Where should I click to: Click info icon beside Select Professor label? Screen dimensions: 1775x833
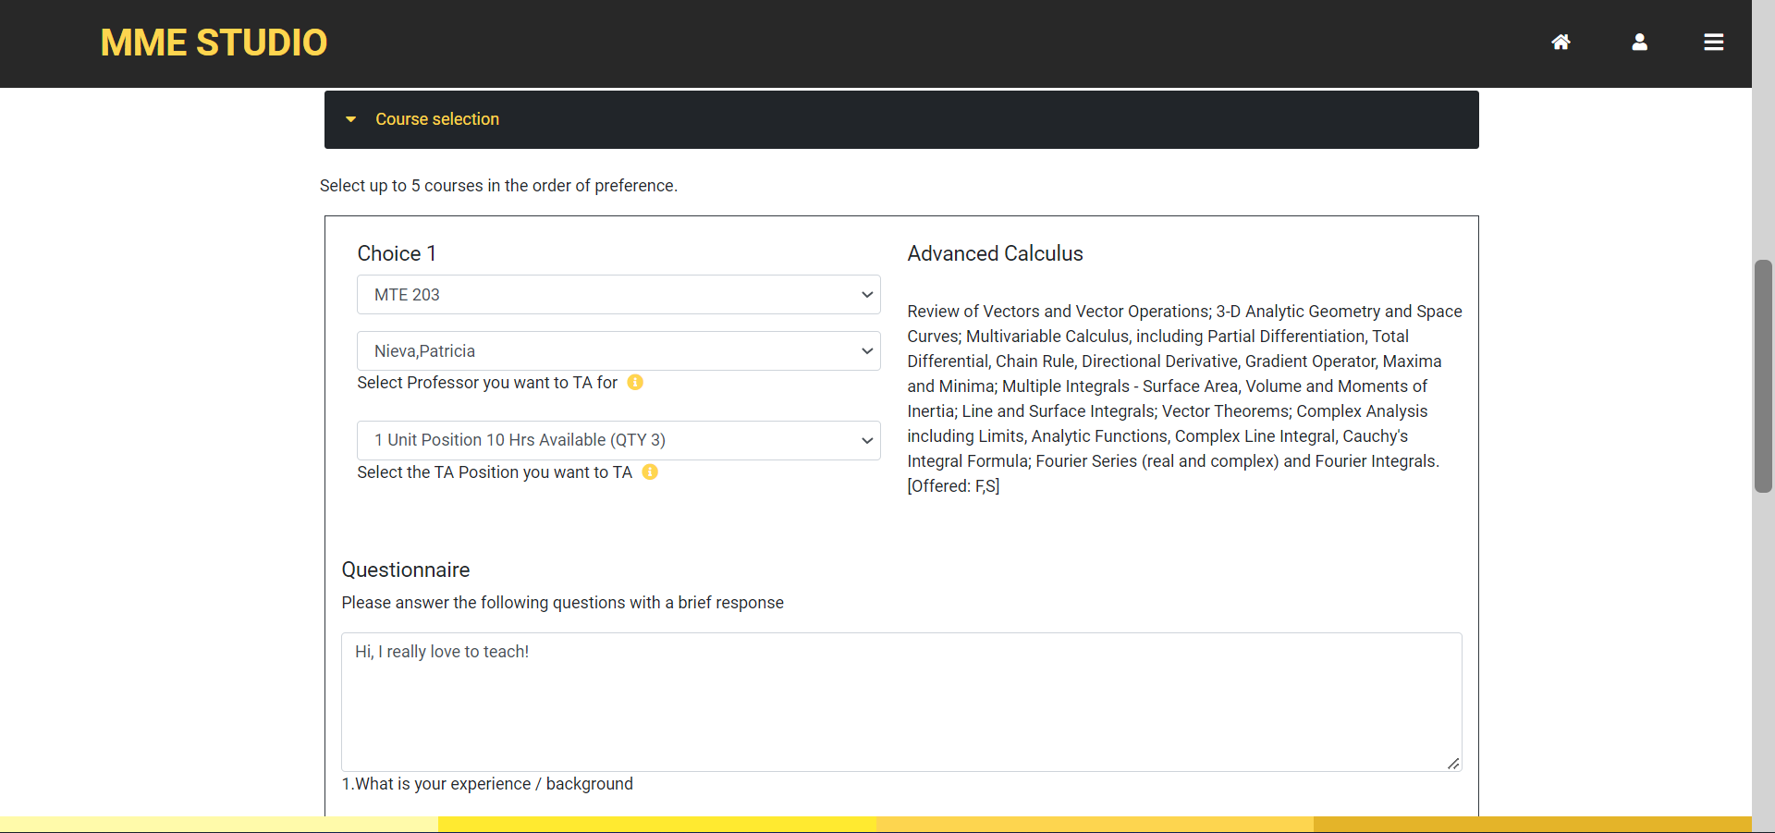coord(635,383)
